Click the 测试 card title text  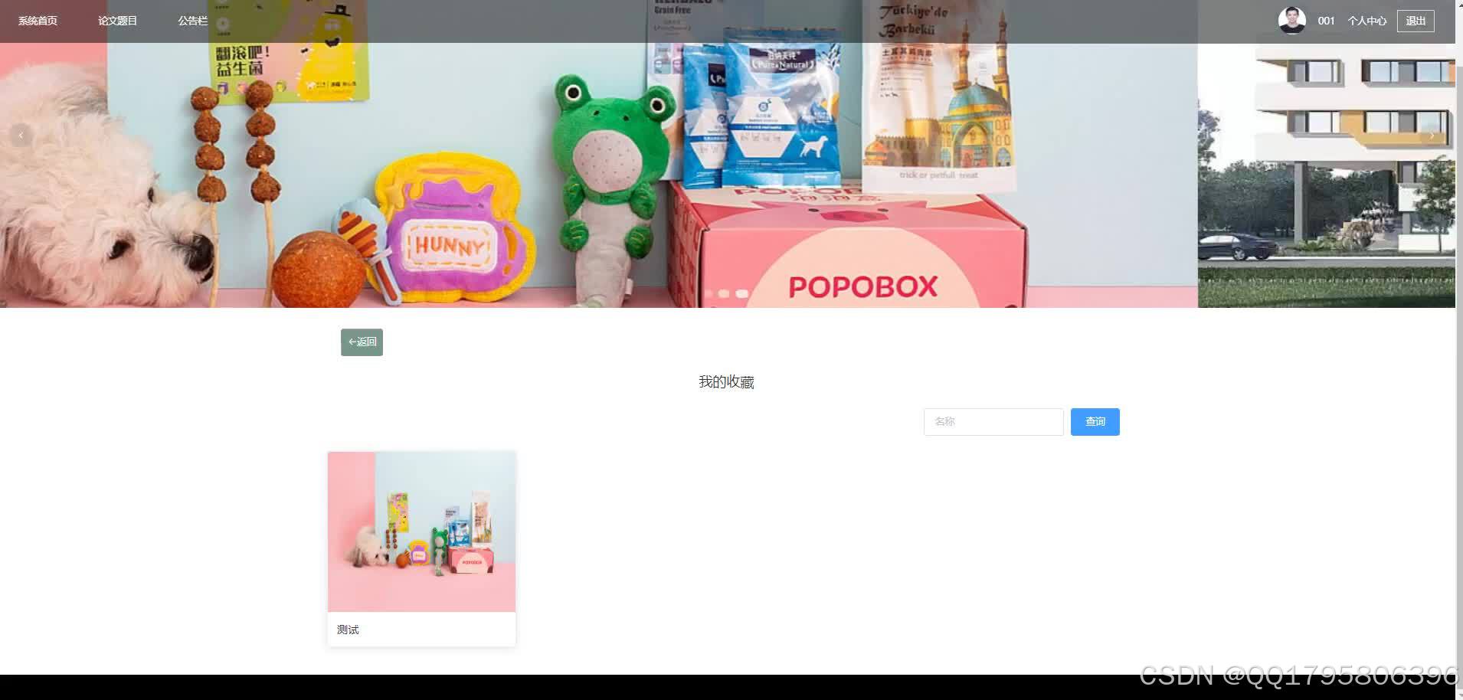click(x=348, y=630)
